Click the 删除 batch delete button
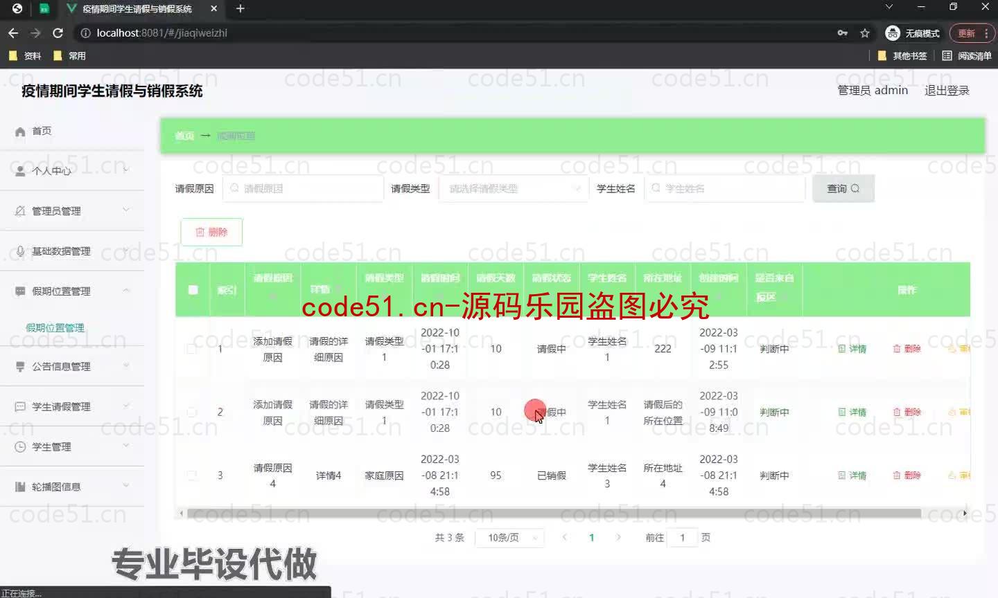This screenshot has height=598, width=998. point(211,233)
